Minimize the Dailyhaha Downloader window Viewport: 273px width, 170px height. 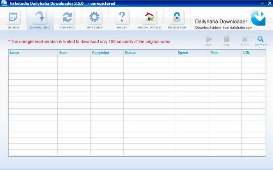coord(262,3)
